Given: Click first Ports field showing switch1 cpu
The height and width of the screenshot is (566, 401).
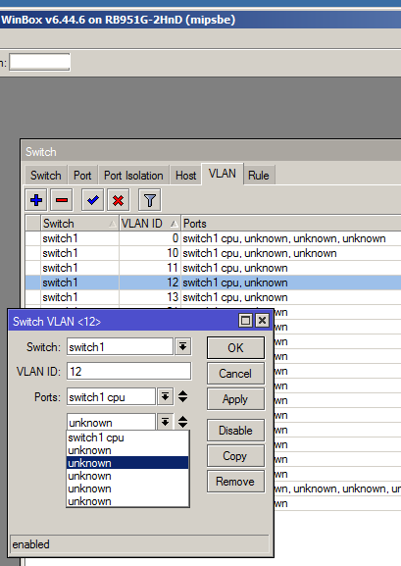Looking at the screenshot, I should pyautogui.click(x=111, y=396).
